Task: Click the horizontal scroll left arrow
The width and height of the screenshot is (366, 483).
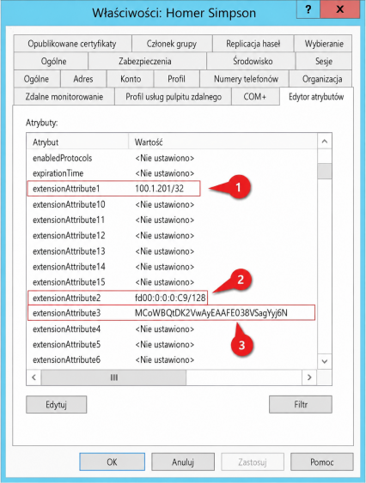Action: tap(34, 377)
